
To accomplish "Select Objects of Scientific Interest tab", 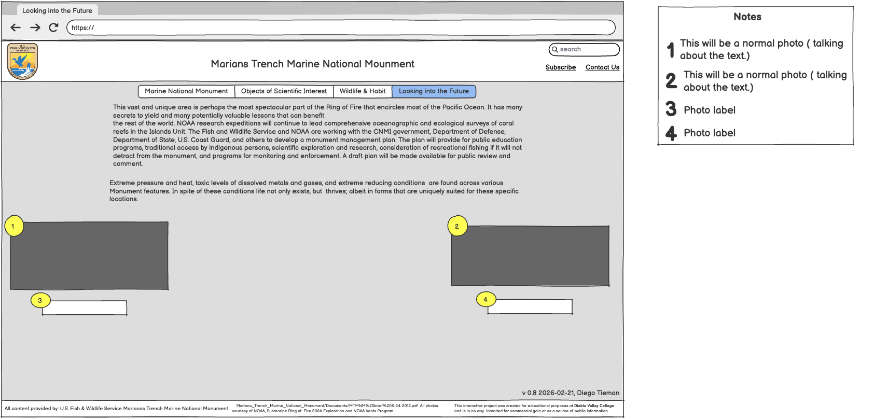I will 284,91.
